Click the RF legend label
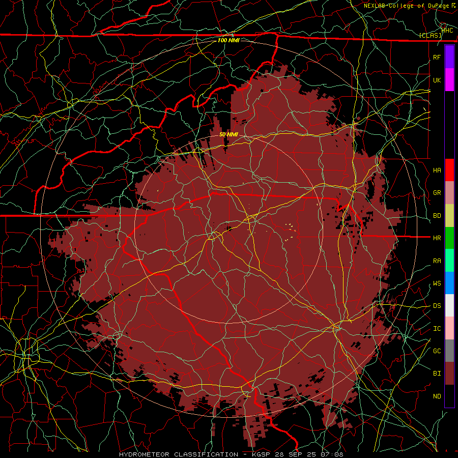The image size is (458, 458). pyautogui.click(x=437, y=57)
